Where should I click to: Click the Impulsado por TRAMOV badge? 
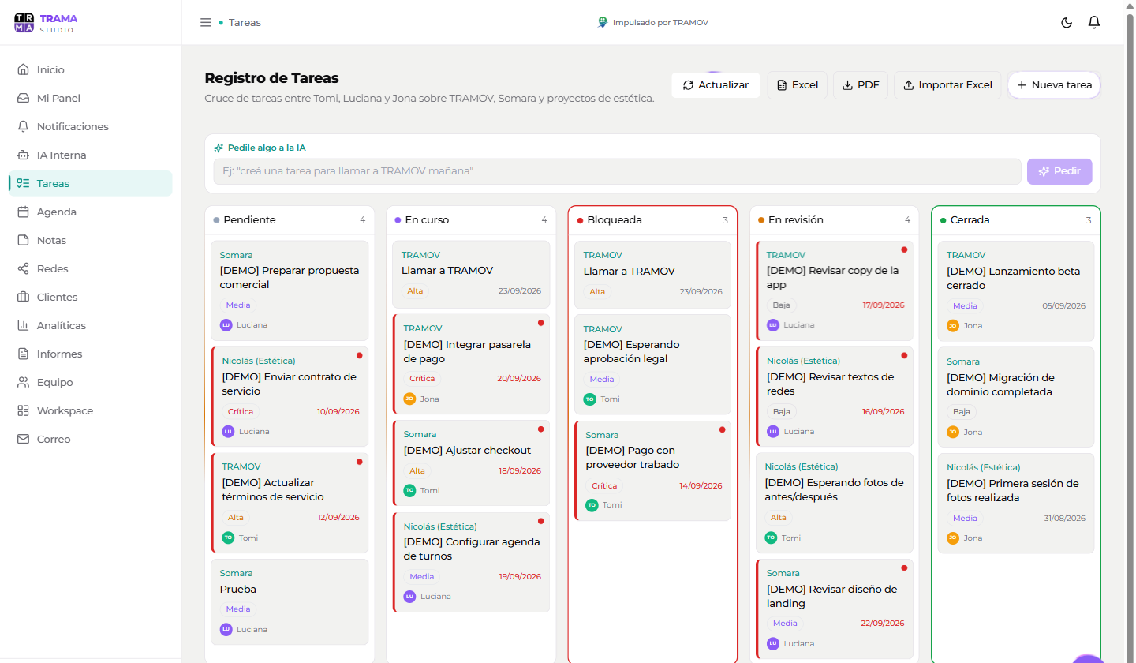point(652,23)
